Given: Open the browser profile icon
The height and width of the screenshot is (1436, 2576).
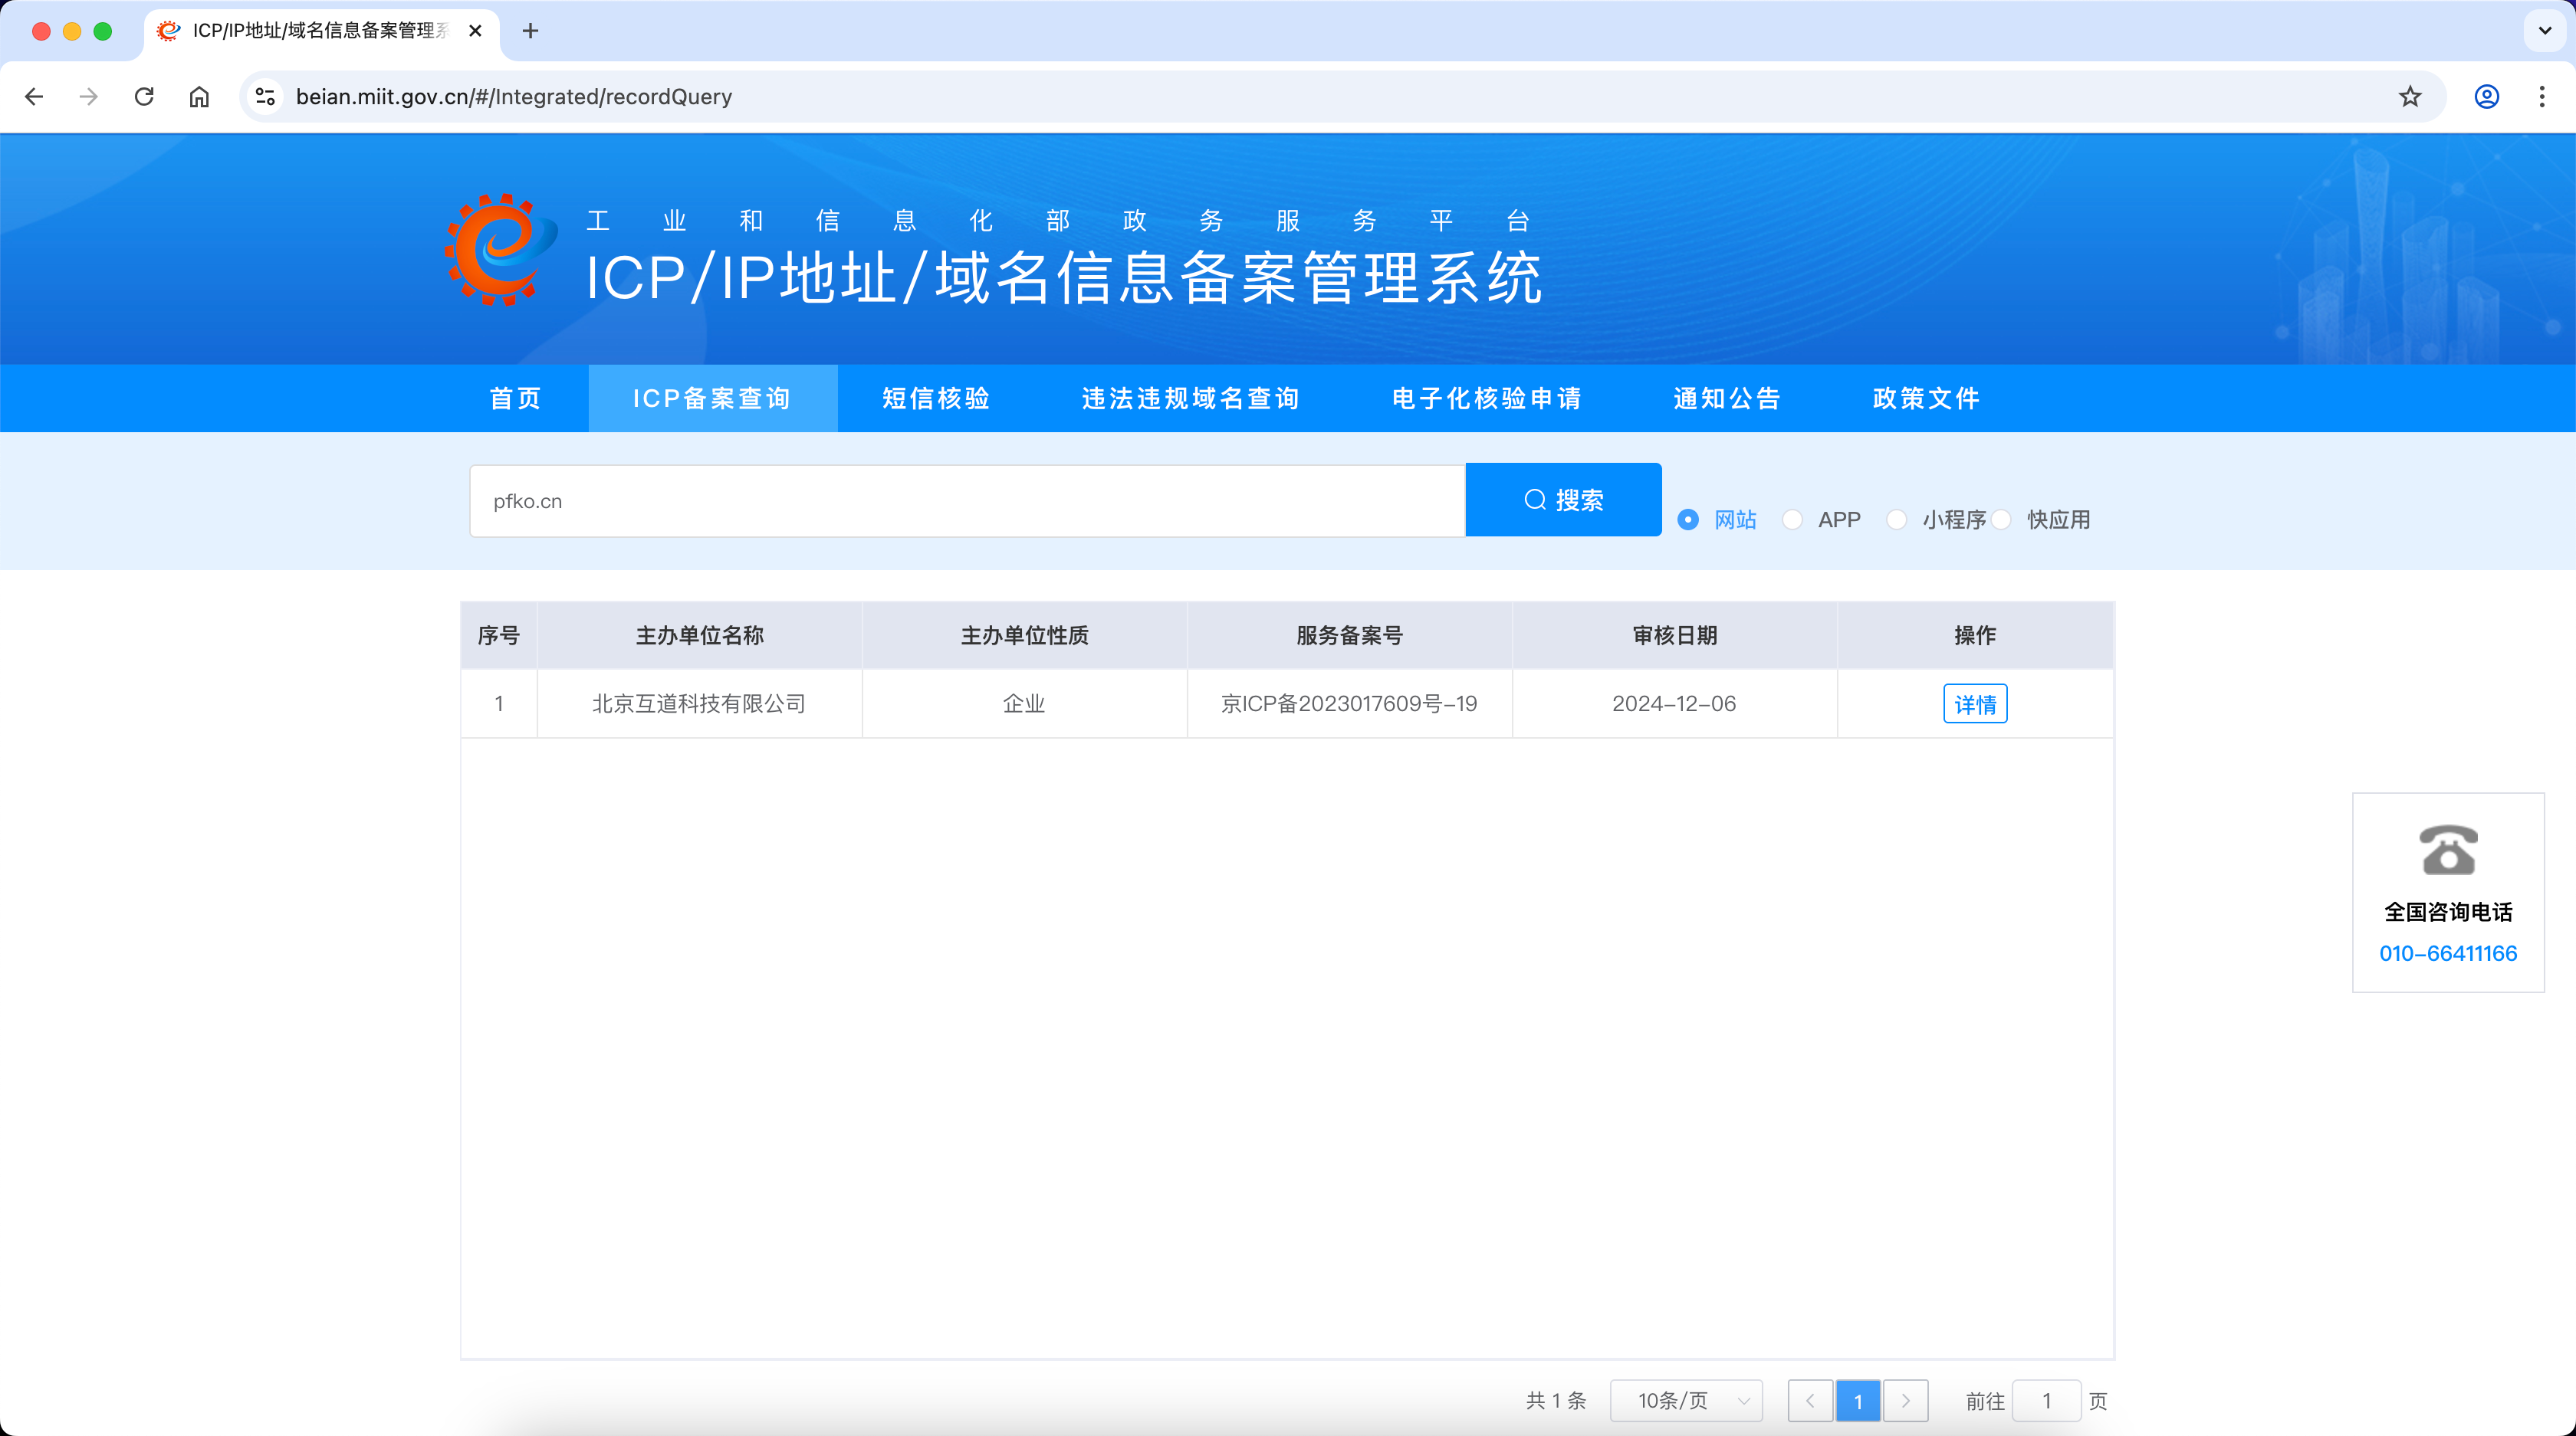Looking at the screenshot, I should 2486,96.
